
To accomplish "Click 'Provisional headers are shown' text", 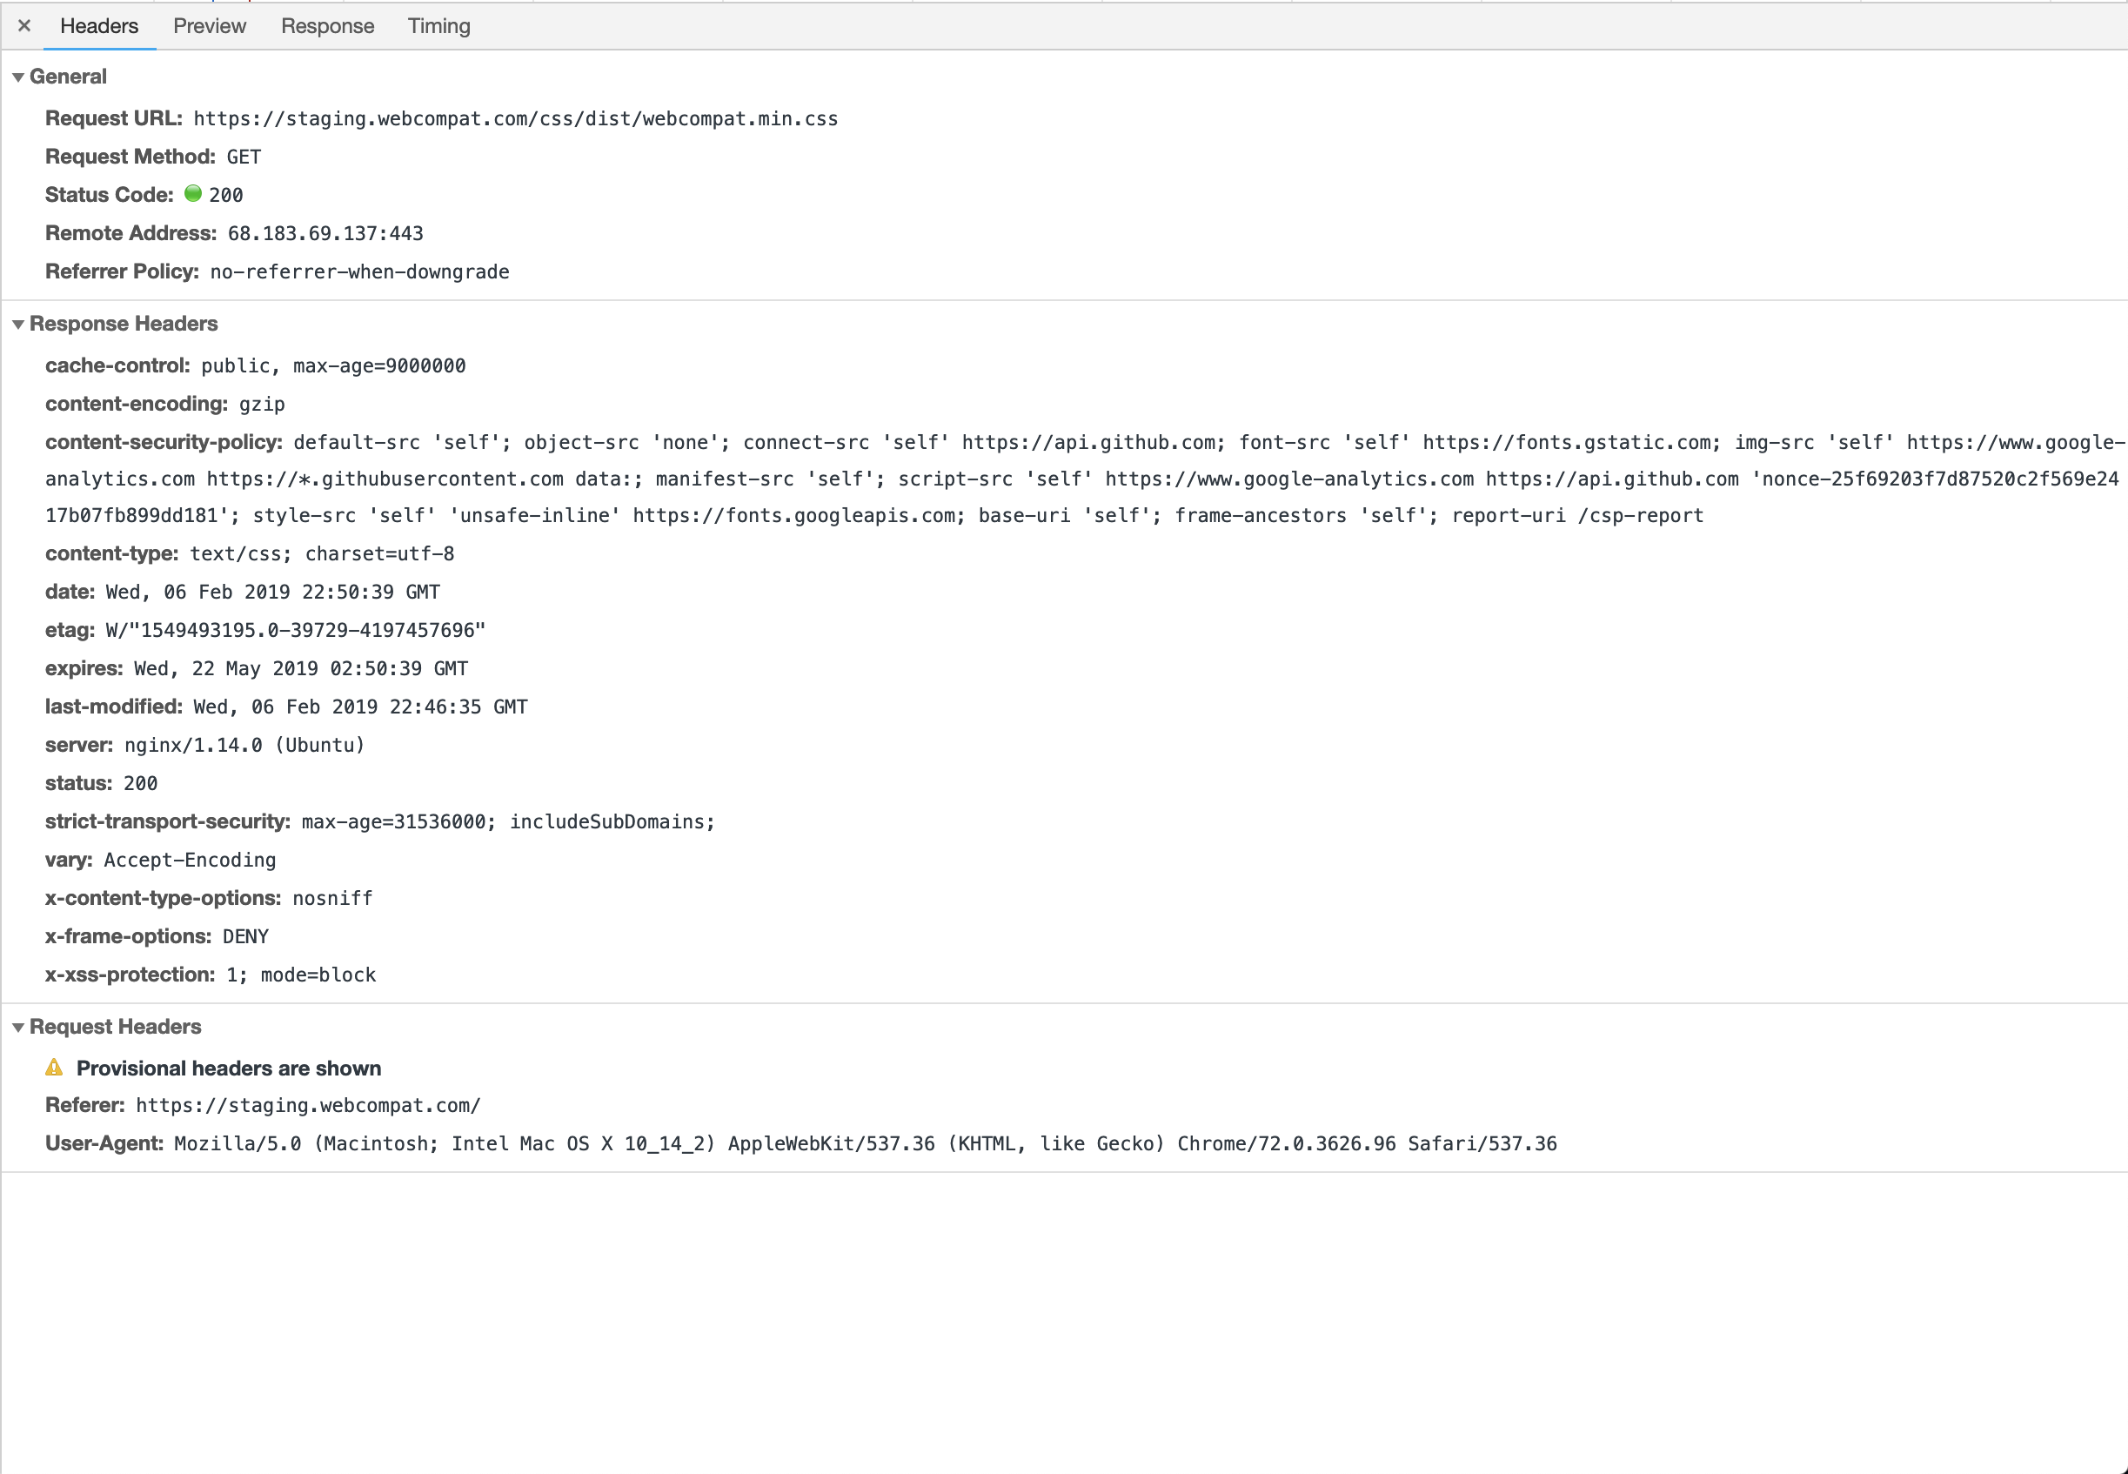I will 228,1069.
